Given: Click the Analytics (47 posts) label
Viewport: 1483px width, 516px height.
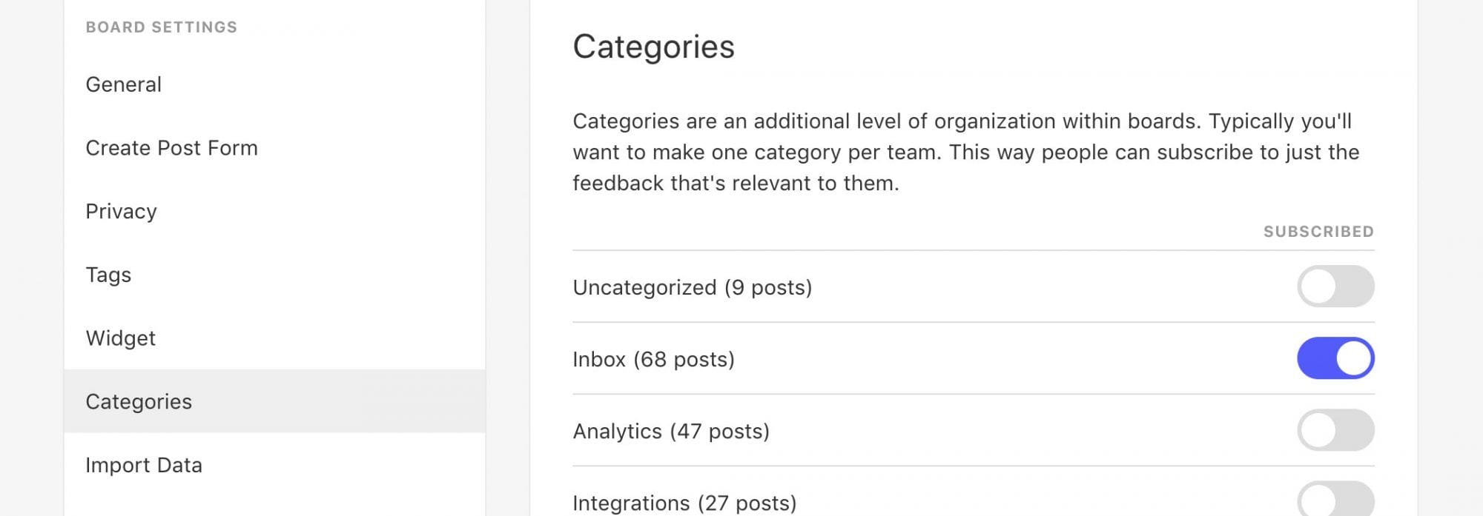Looking at the screenshot, I should point(671,431).
